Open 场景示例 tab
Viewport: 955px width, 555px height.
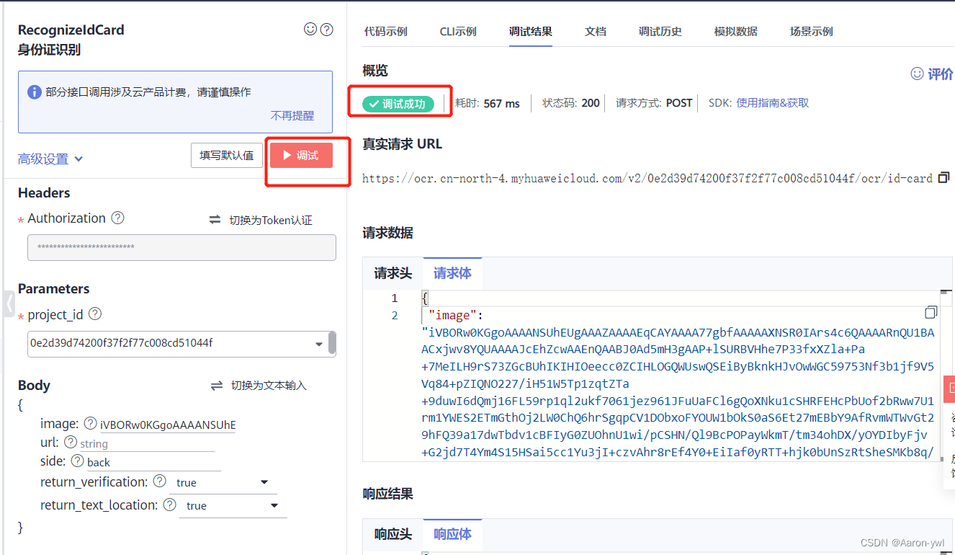812,31
